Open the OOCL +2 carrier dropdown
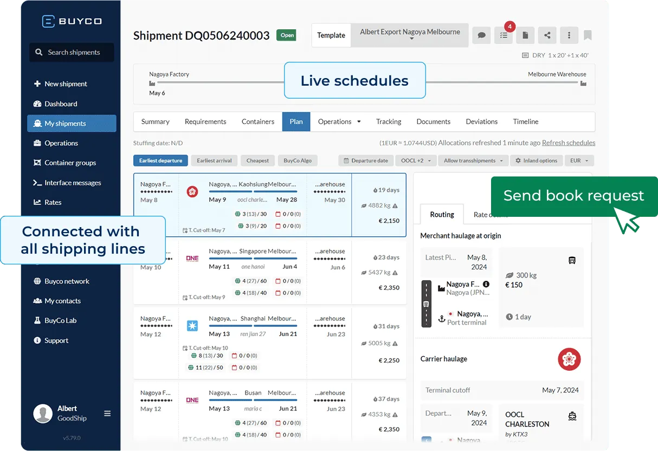The image size is (658, 451). click(416, 160)
